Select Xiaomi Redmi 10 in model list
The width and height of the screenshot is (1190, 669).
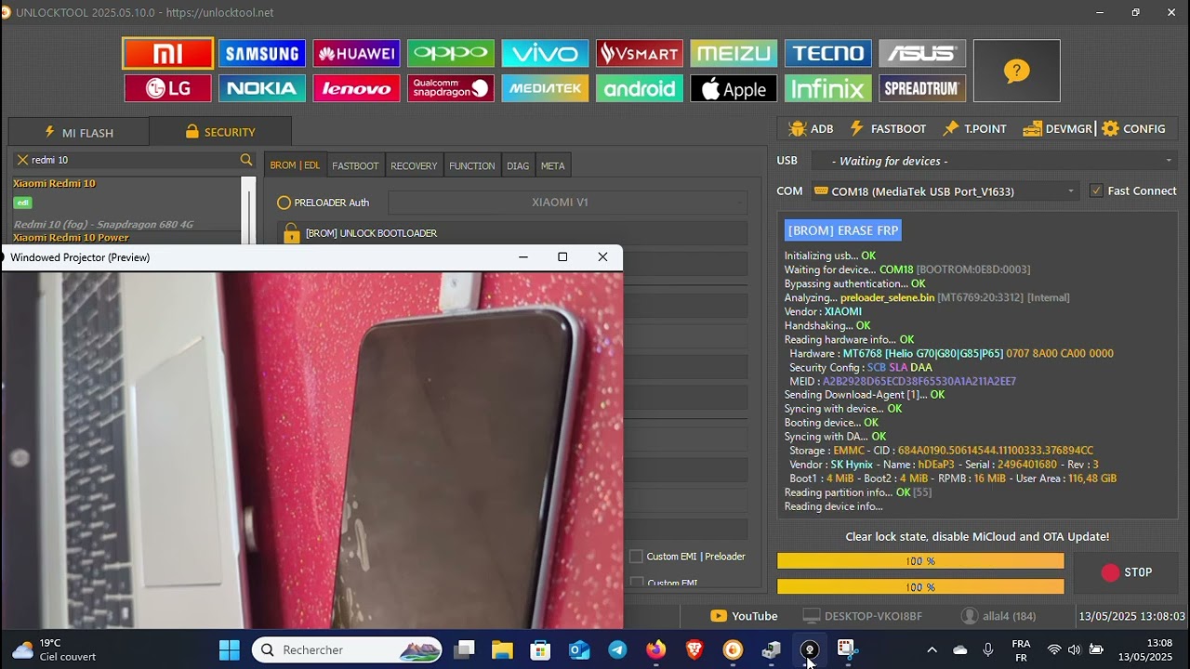tap(54, 184)
